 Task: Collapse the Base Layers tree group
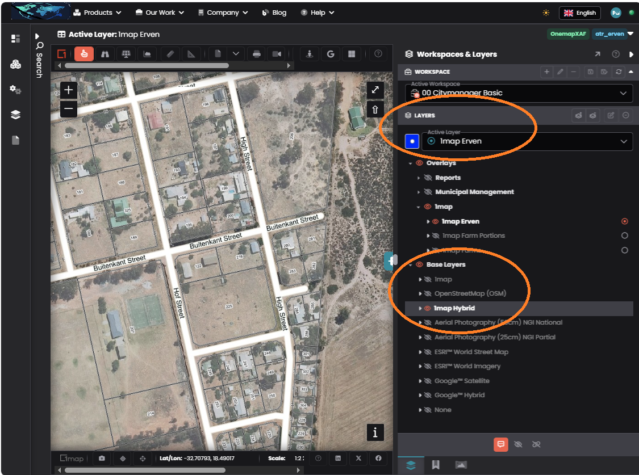[x=410, y=264]
